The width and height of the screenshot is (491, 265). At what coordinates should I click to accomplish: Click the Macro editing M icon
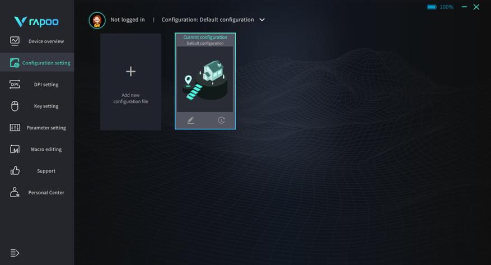click(15, 149)
